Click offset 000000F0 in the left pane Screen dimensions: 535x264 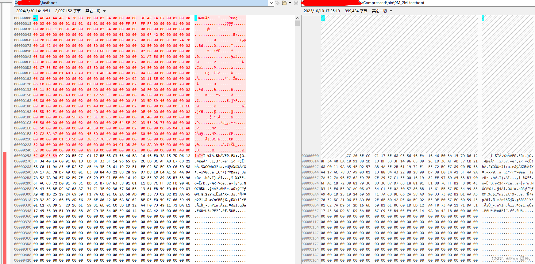coord(23,73)
